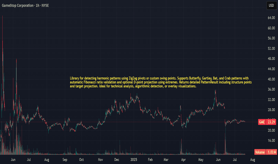Click the Volume 1.02 M label
The width and height of the screenshot is (278, 164).
click(265, 152)
